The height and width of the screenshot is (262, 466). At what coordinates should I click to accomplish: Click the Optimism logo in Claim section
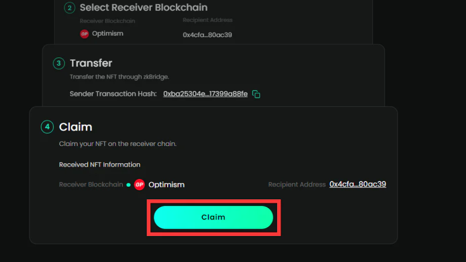click(x=139, y=184)
